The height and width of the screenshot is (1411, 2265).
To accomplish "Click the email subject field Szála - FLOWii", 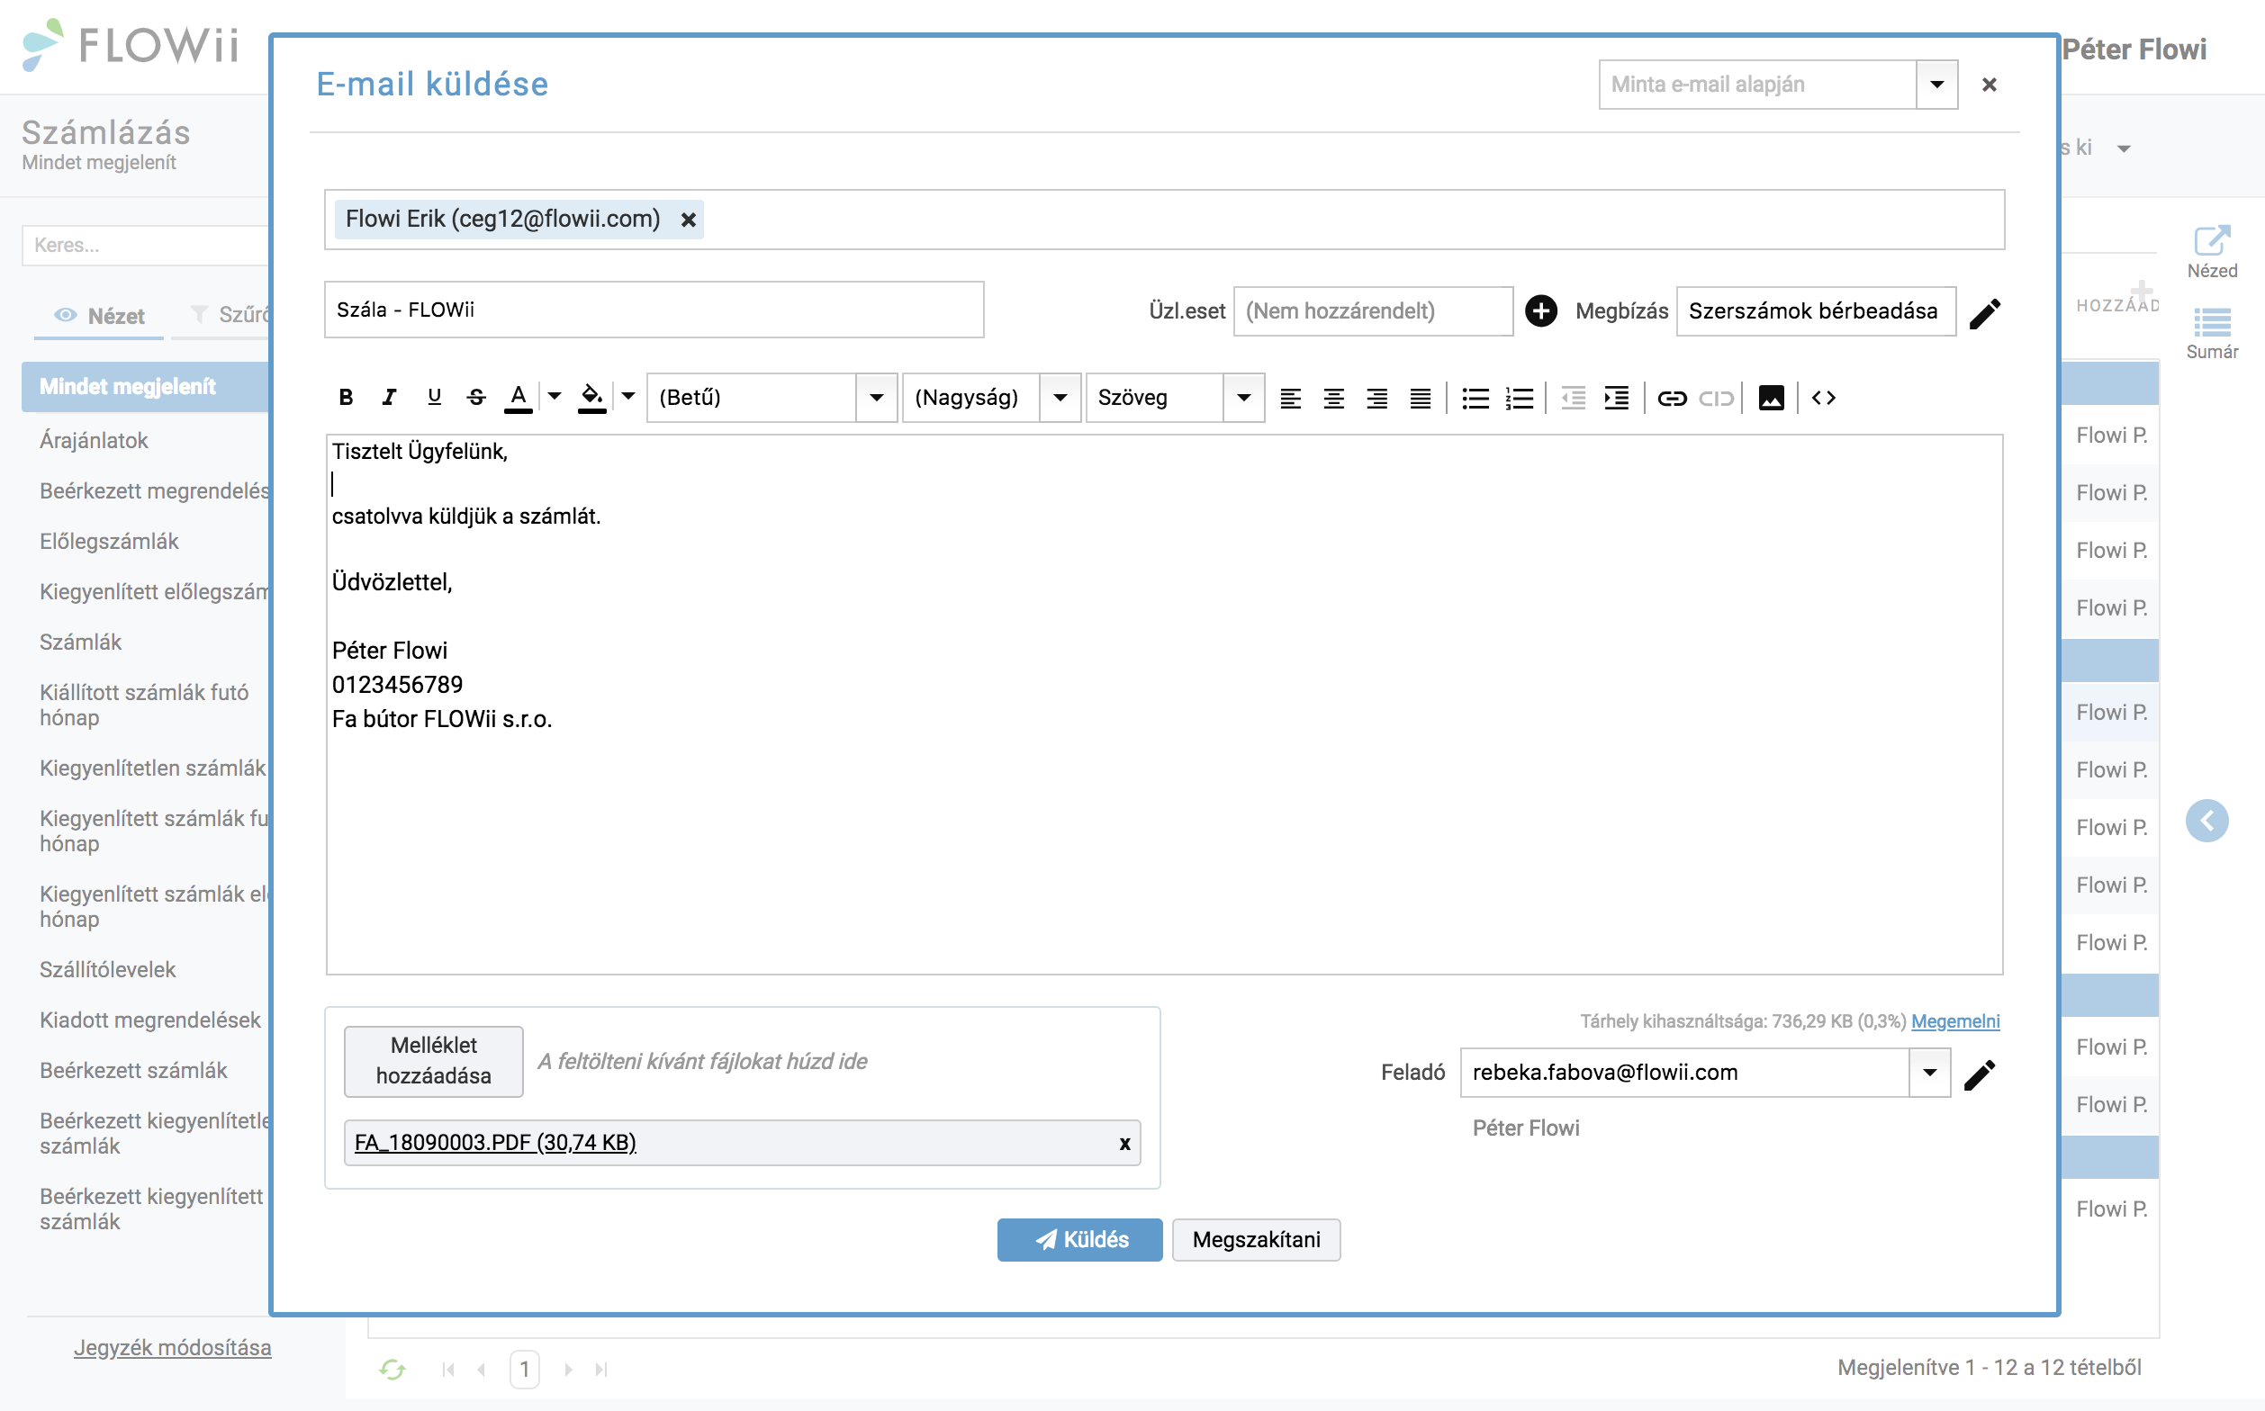I will click(654, 310).
